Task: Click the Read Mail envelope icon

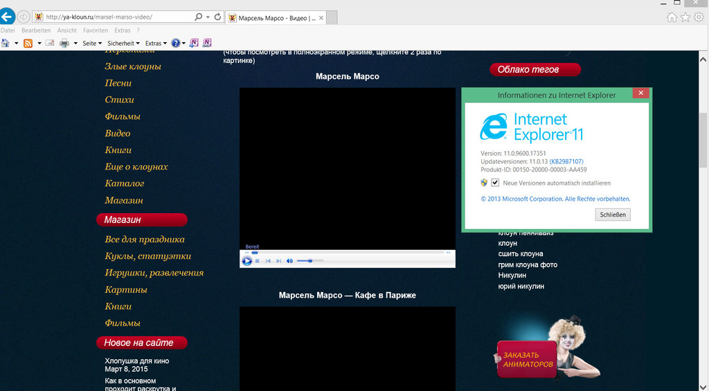Action: coord(50,43)
